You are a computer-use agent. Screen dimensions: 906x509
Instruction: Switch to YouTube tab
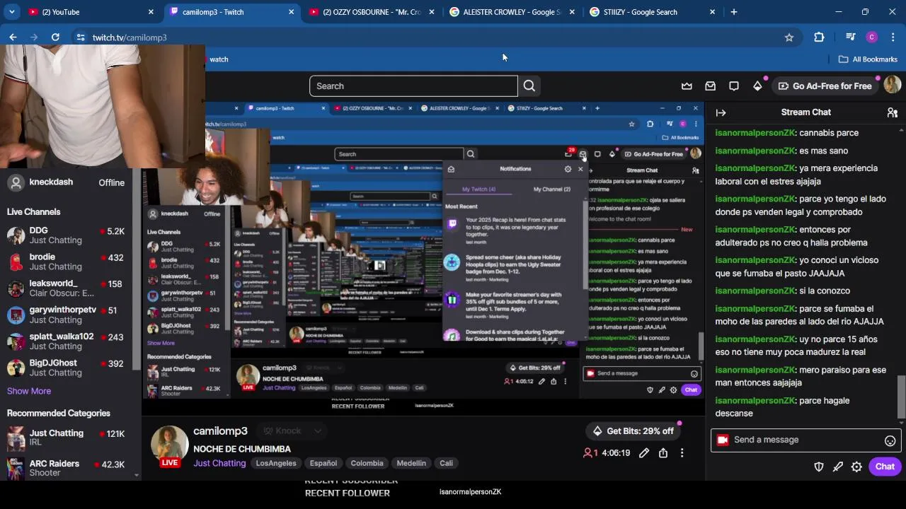point(91,12)
